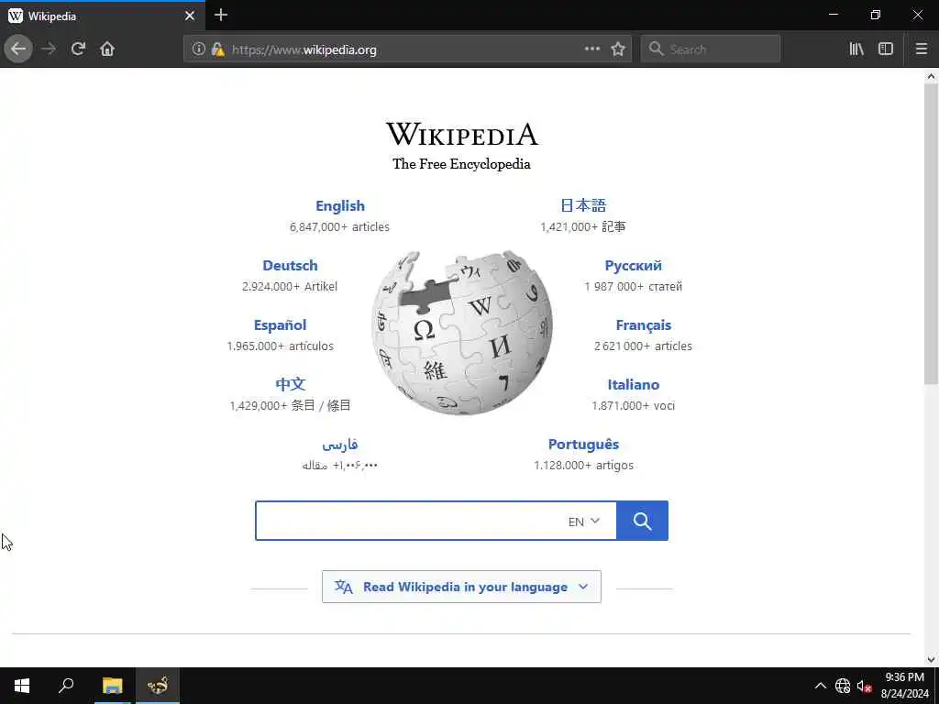The width and height of the screenshot is (939, 704).
Task: Toggle the sidebars icon
Action: (x=886, y=49)
